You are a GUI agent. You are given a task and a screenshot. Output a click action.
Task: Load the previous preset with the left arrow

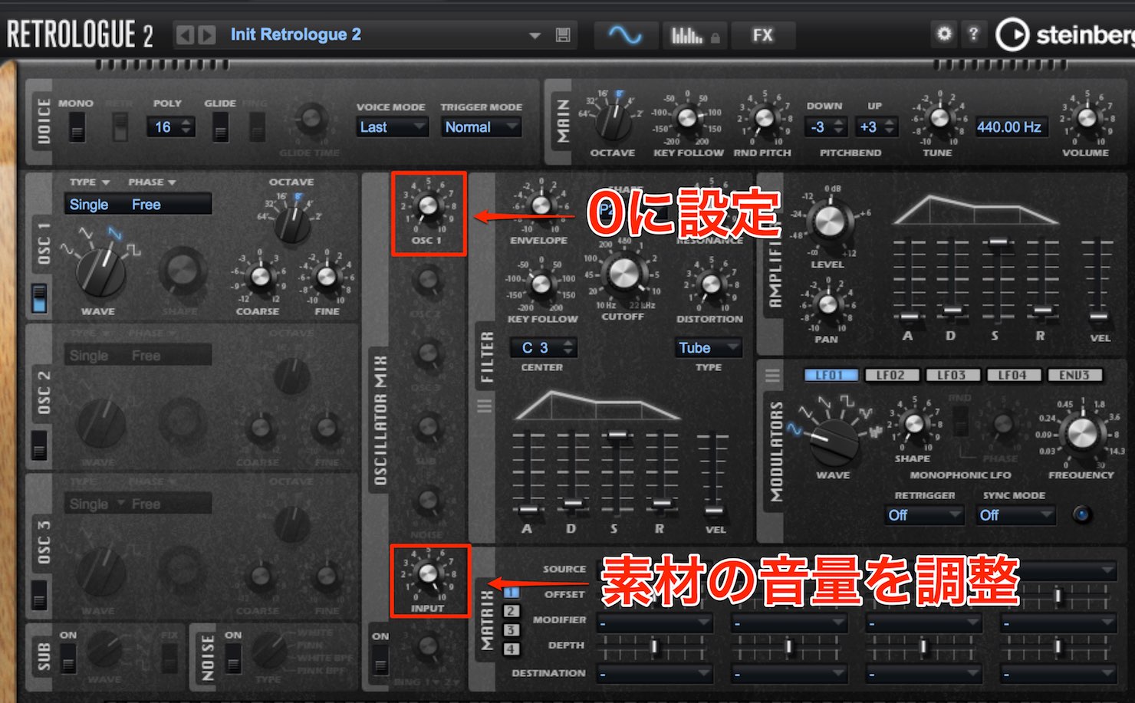tap(185, 35)
